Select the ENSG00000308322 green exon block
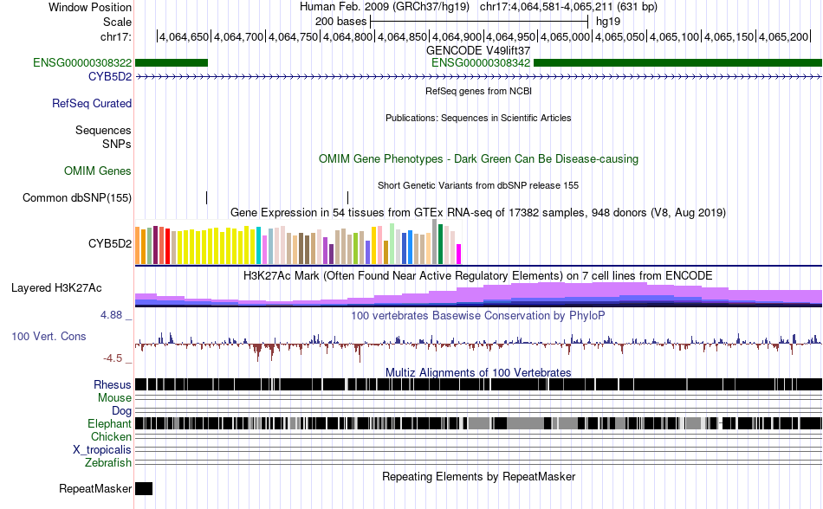823x509 pixels. coord(172,63)
